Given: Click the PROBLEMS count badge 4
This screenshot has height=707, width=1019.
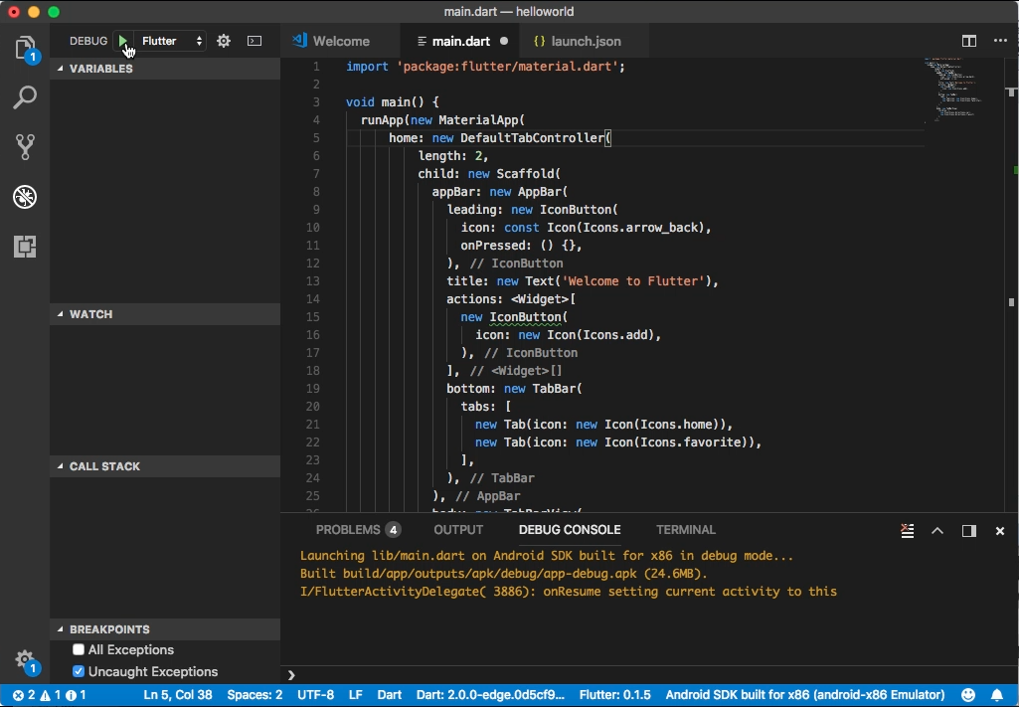Looking at the screenshot, I should (393, 530).
